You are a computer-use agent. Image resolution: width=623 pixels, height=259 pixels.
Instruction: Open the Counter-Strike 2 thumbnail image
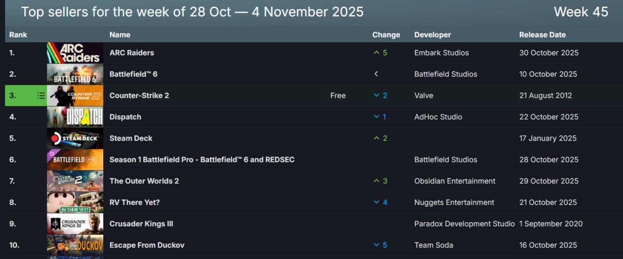[x=75, y=96]
